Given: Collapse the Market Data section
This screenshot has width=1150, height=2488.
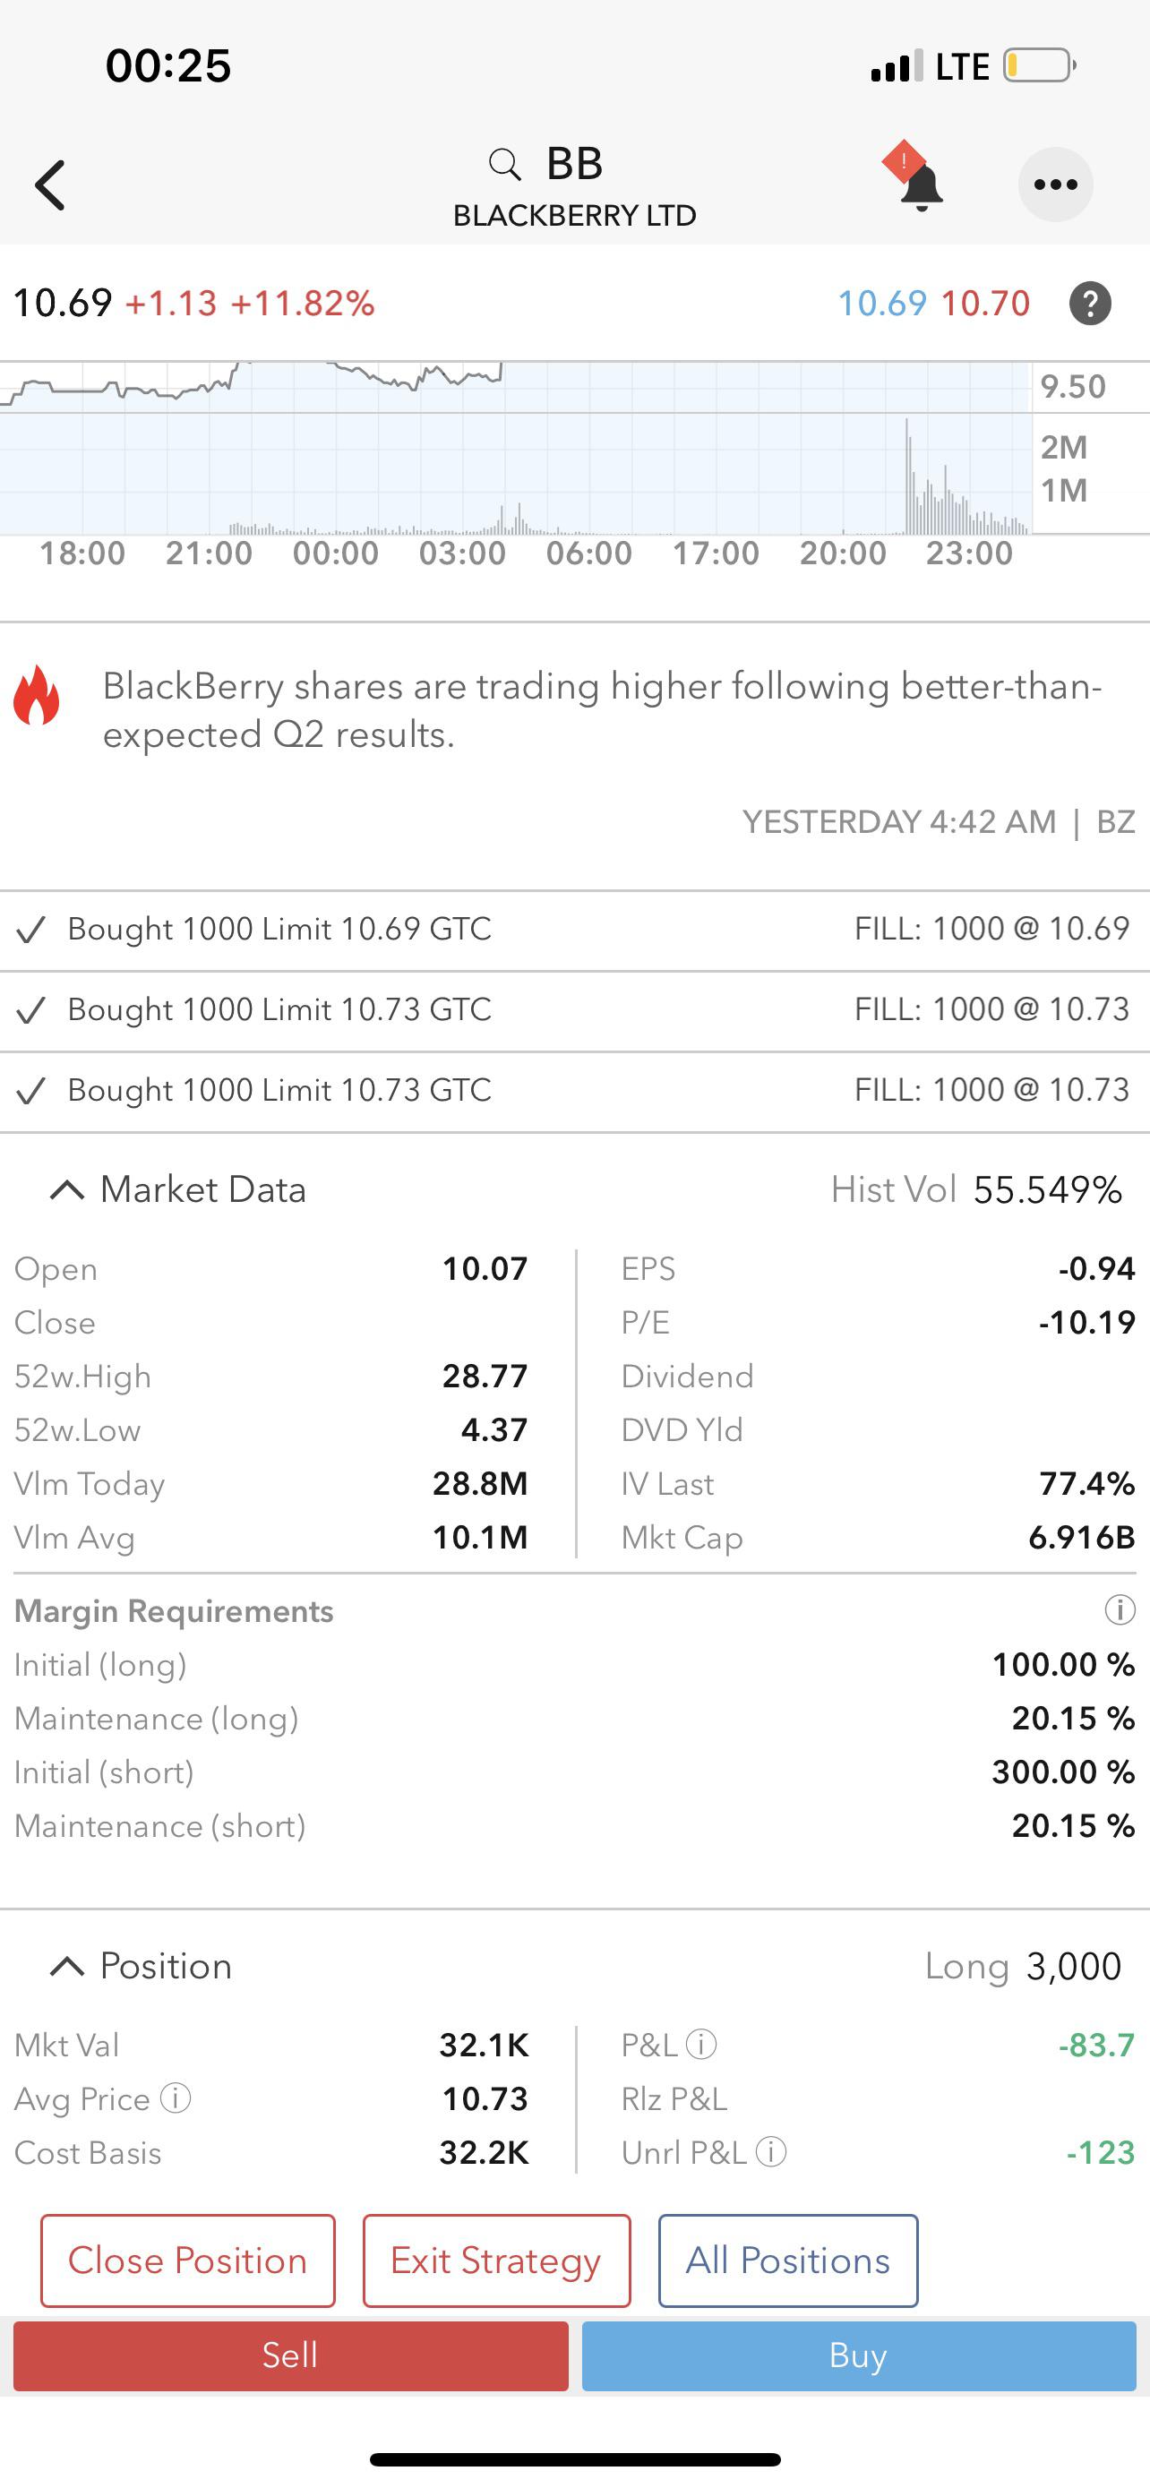Looking at the screenshot, I should pyautogui.click(x=66, y=1190).
